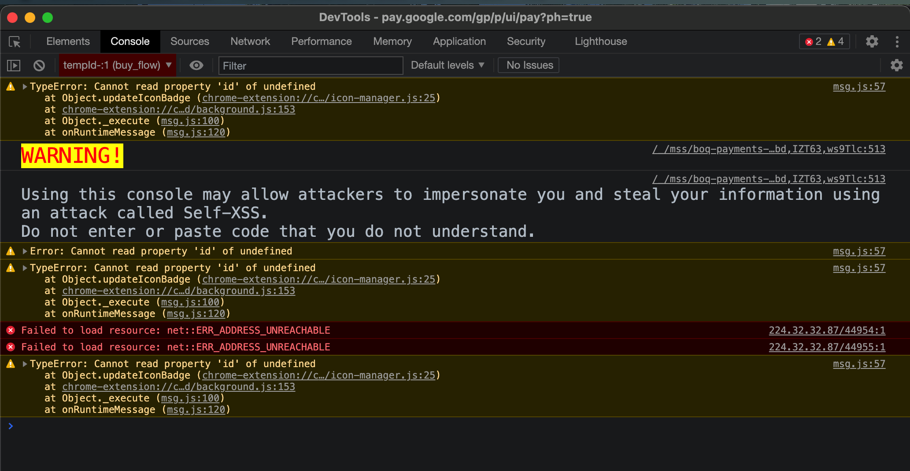Switch to the Elements tab
910x471 pixels.
click(x=68, y=41)
